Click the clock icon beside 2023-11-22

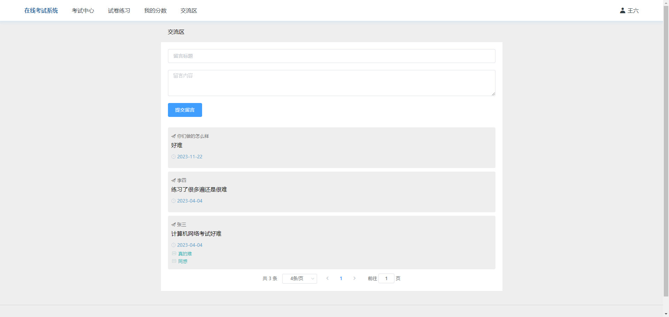(174, 157)
